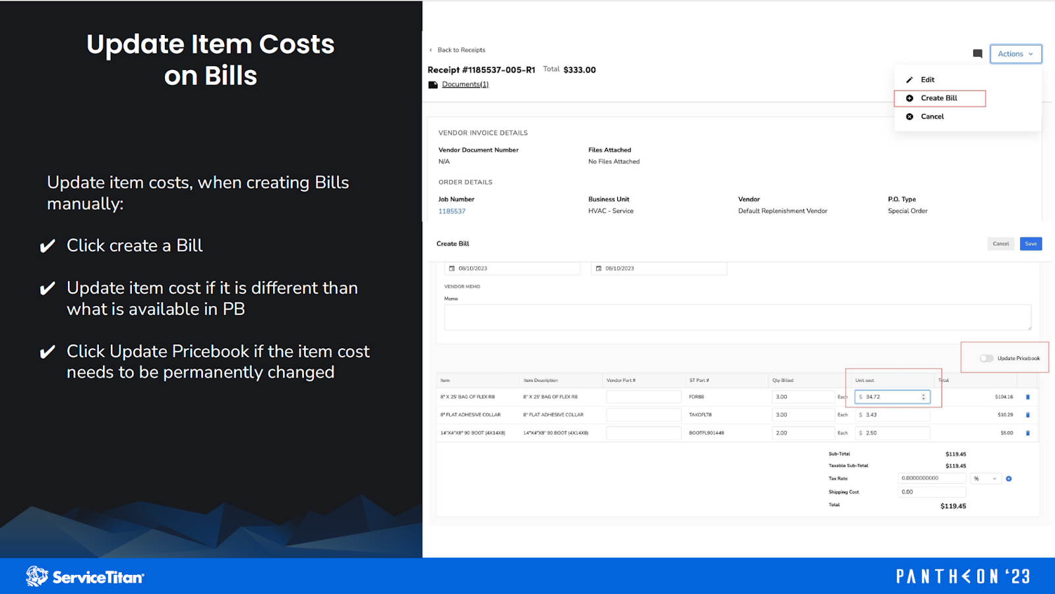Click the document attachment icon by Documents(1)
The width and height of the screenshot is (1055, 594).
[433, 84]
